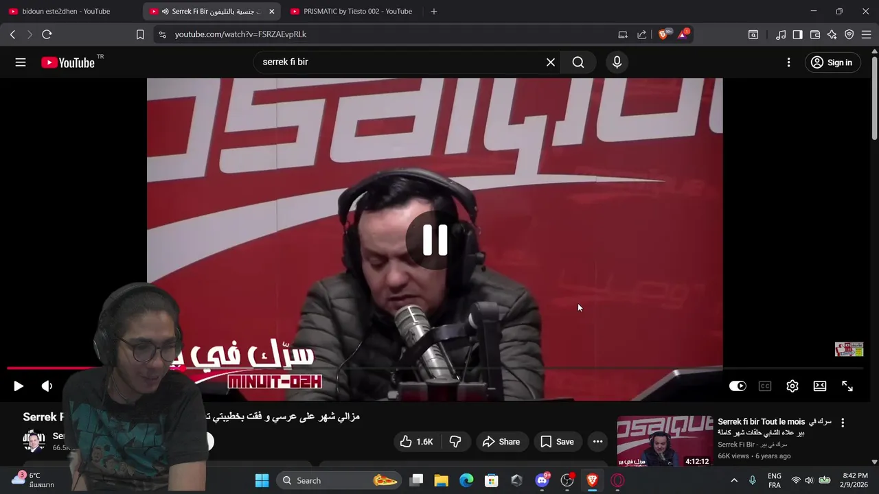Open the YouTube guide hamburger menu

(x=21, y=62)
